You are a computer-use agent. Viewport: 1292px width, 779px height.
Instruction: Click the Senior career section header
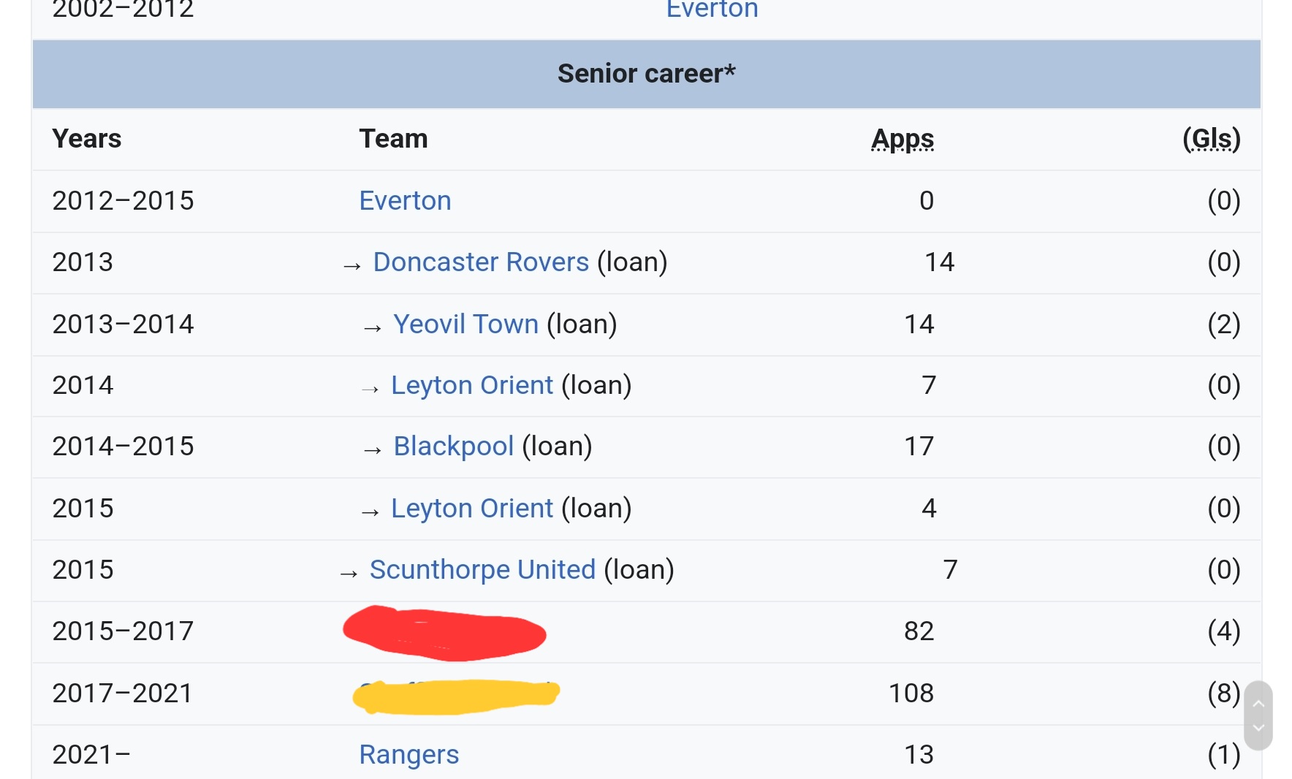646,74
